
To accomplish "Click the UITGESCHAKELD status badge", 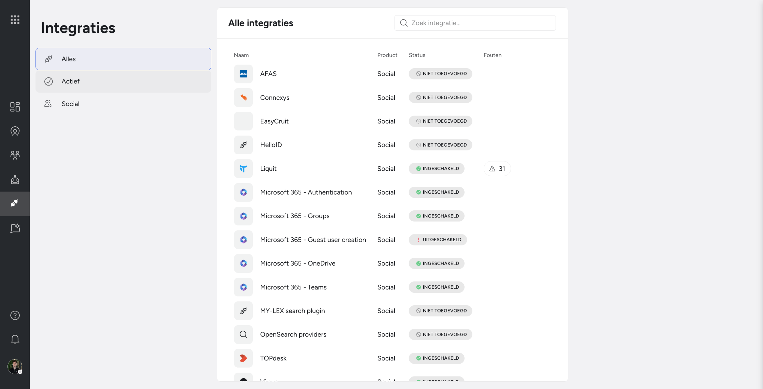I will point(438,239).
